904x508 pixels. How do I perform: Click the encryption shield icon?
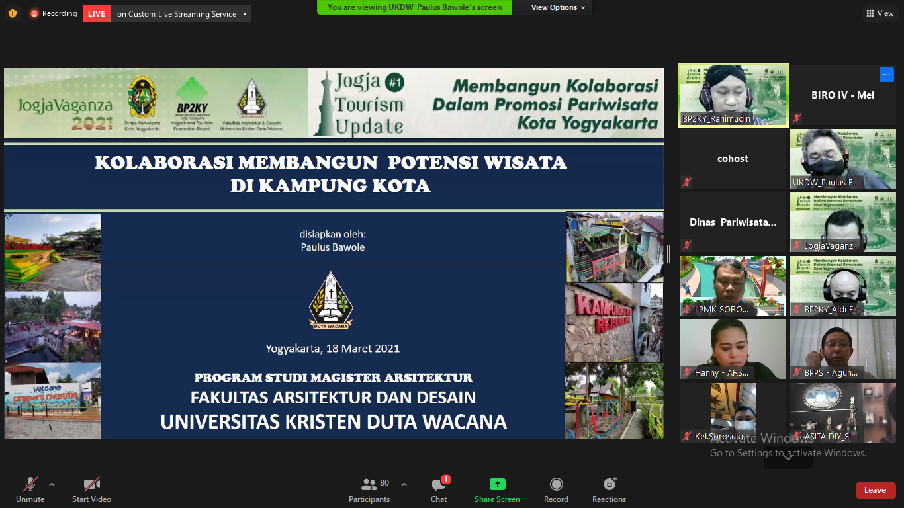coord(13,13)
